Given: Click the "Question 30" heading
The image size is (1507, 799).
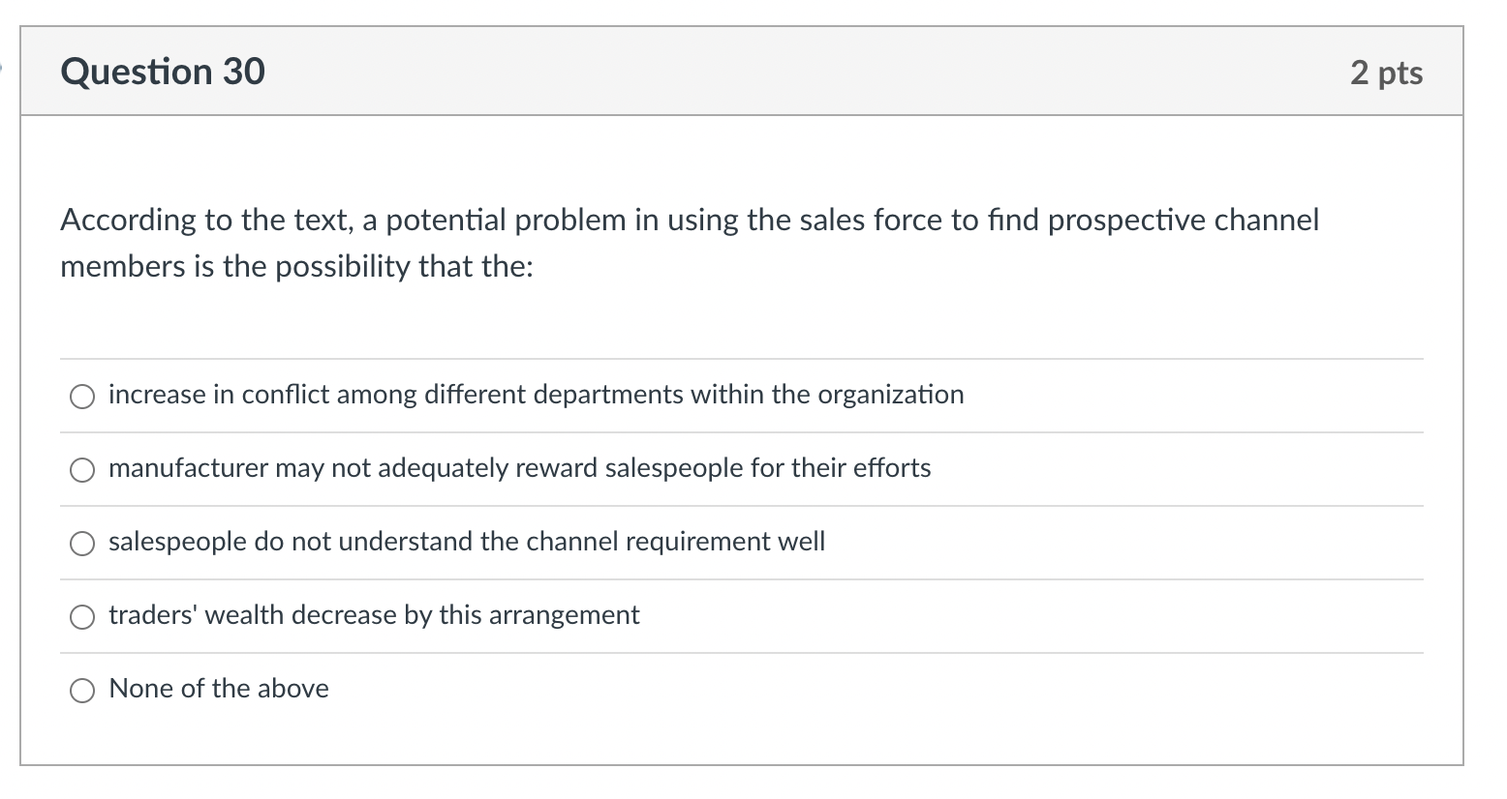Looking at the screenshot, I should point(163,73).
